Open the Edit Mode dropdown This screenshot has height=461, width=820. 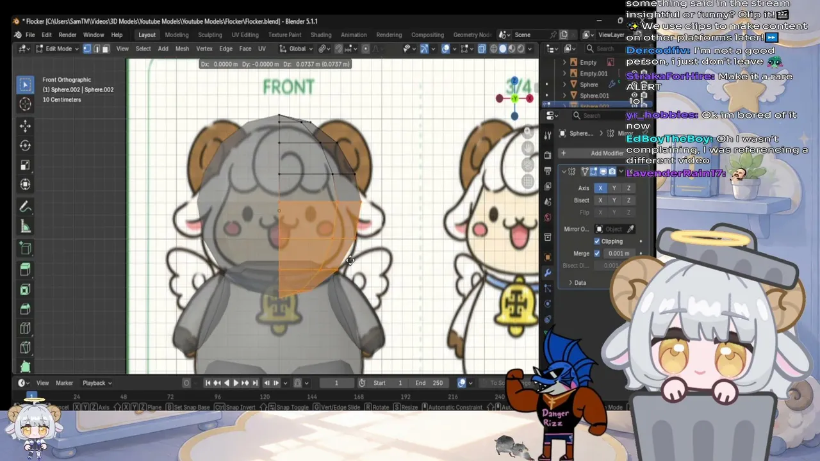pos(57,49)
